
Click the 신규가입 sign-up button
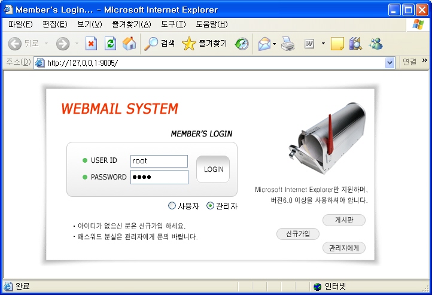(x=298, y=234)
